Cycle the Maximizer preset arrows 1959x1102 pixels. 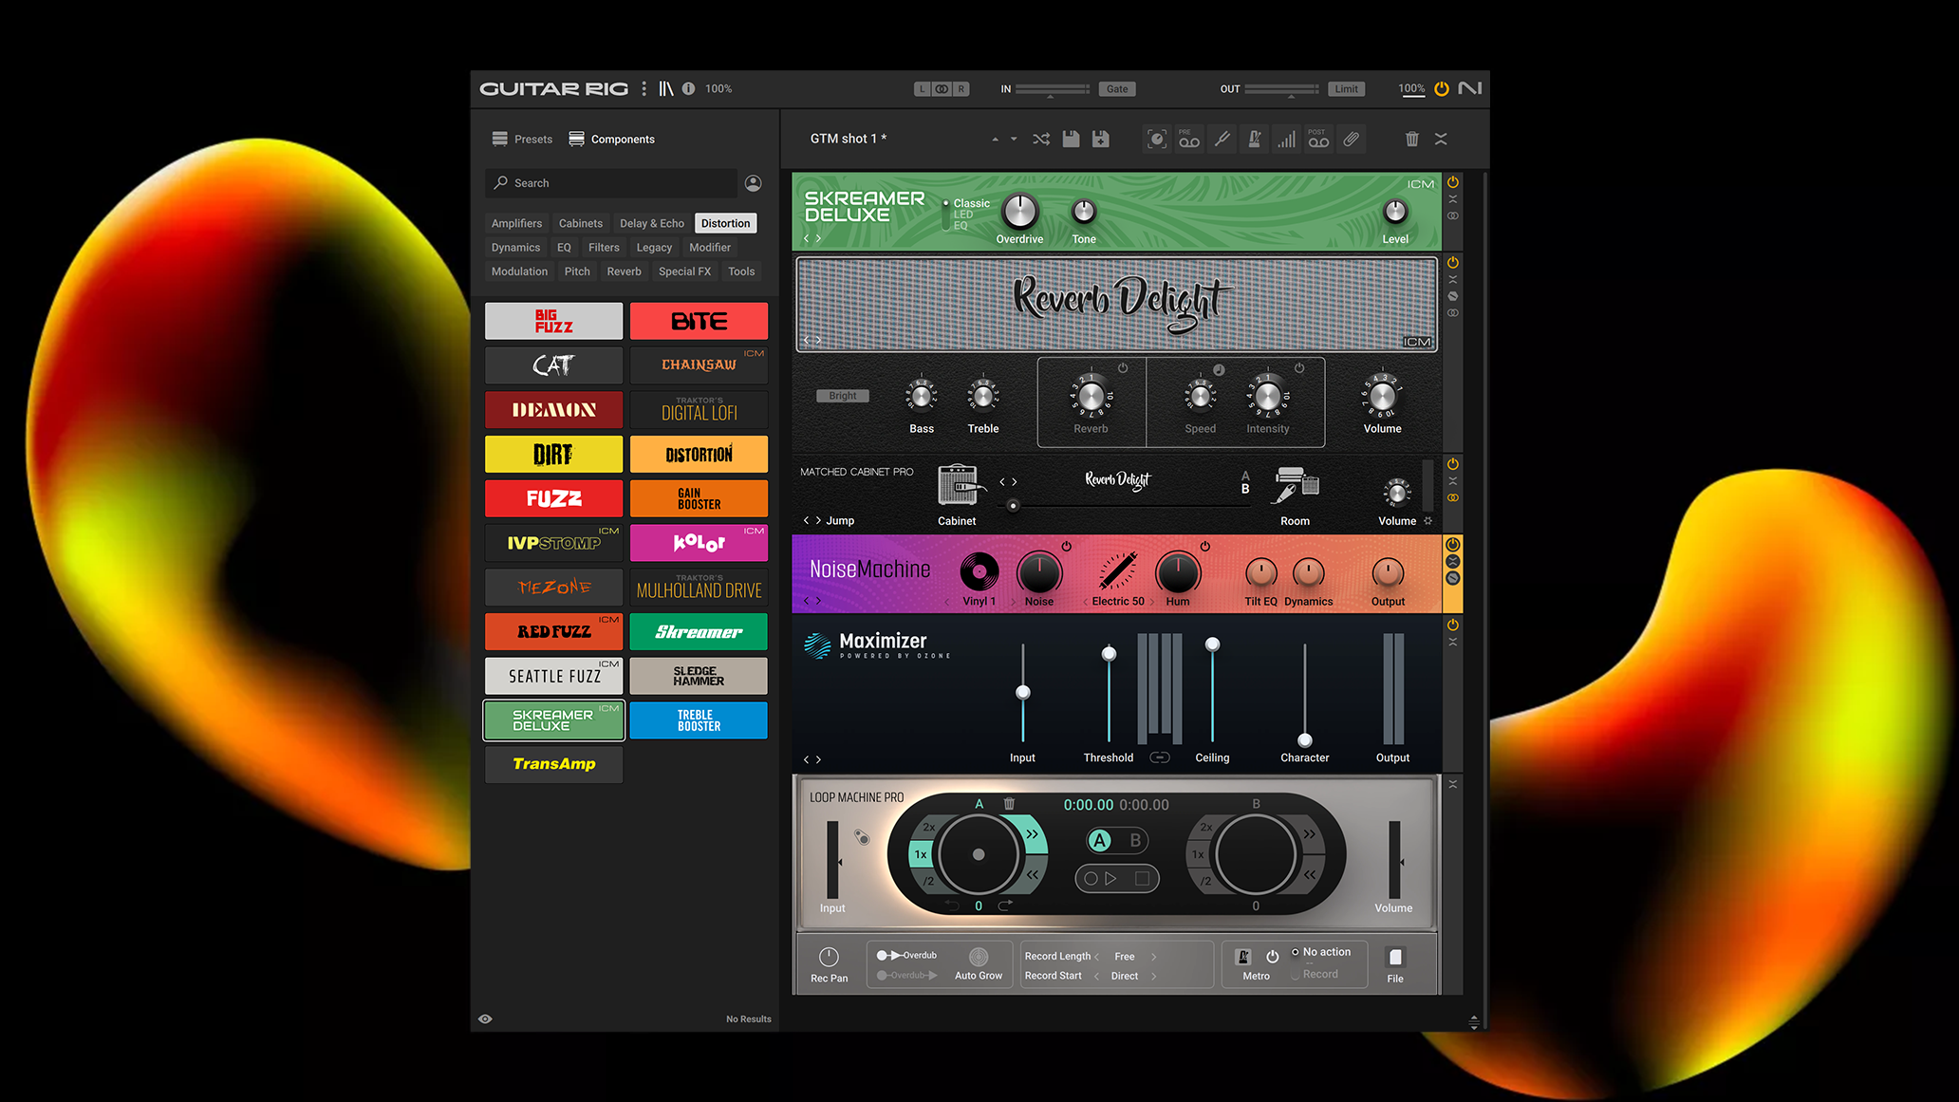pos(812,759)
